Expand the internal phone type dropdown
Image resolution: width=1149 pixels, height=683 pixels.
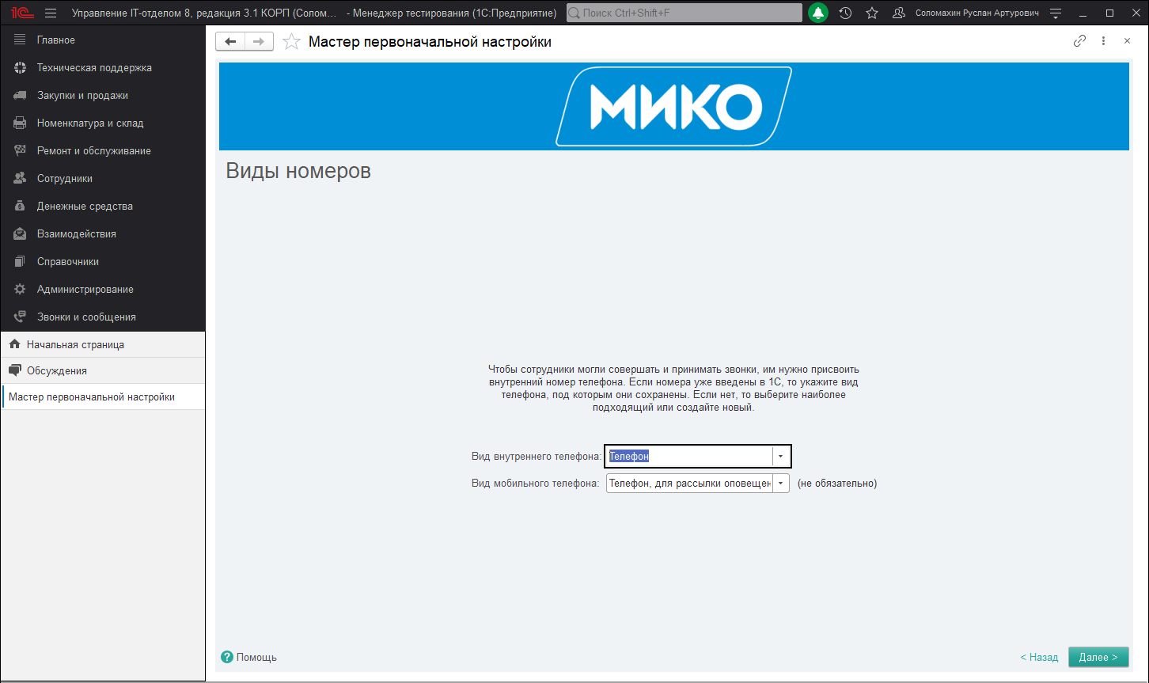[781, 457]
